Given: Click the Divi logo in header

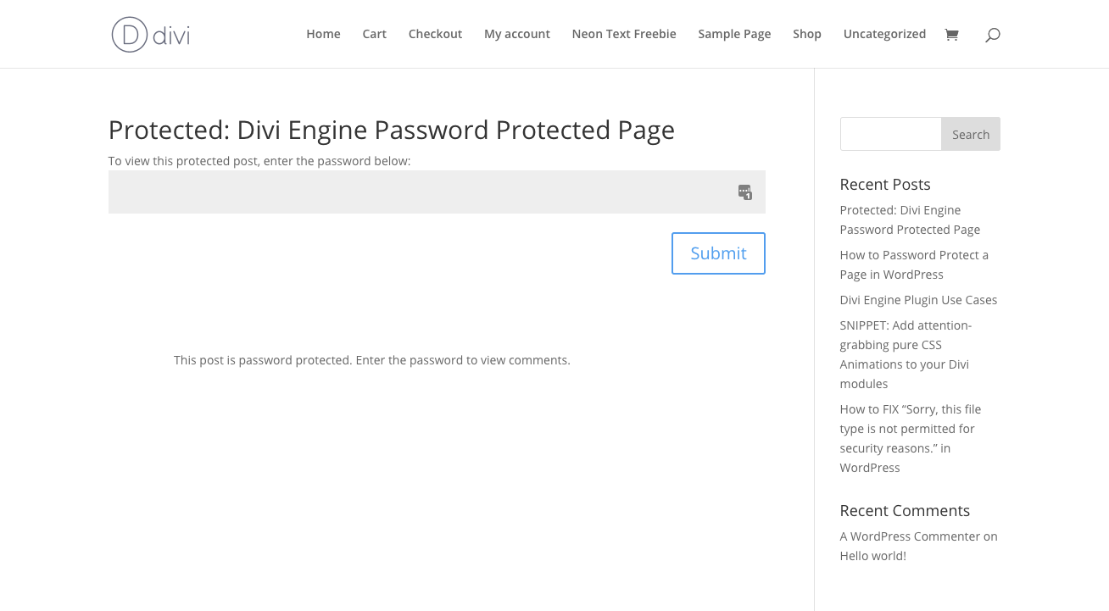Looking at the screenshot, I should point(151,35).
